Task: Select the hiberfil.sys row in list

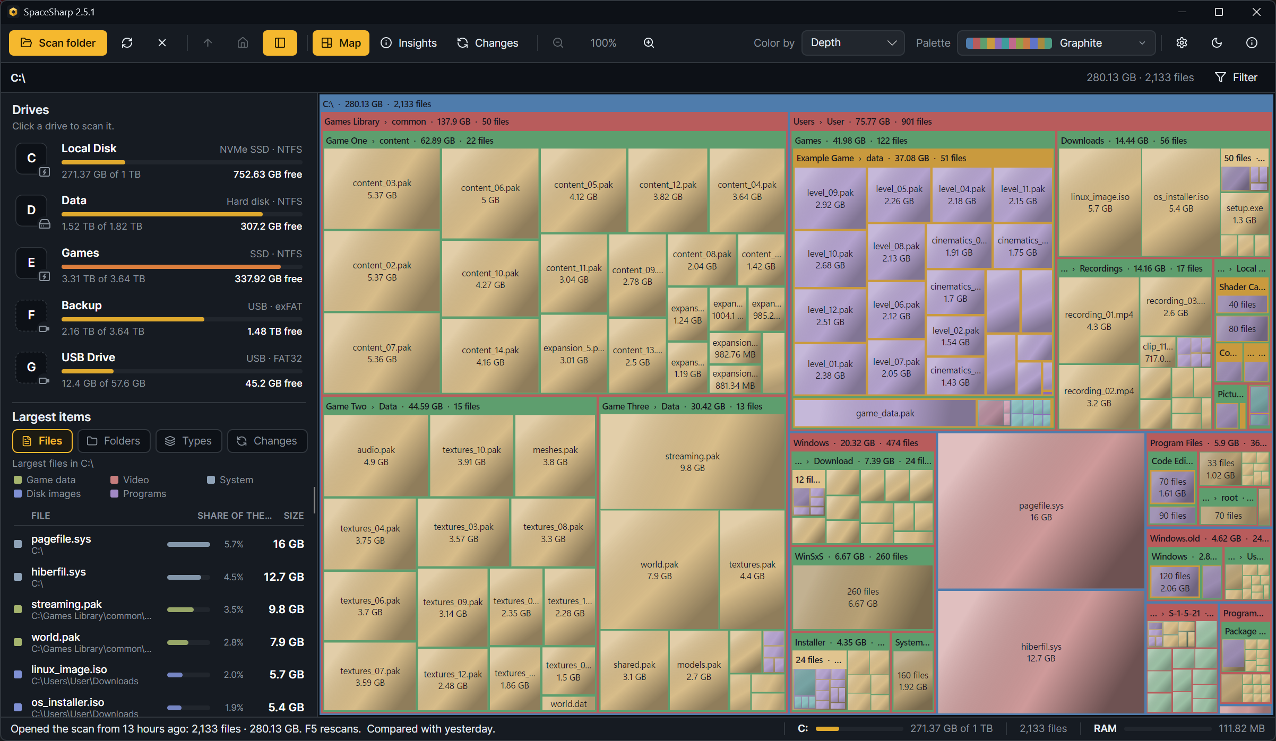Action: pos(158,577)
